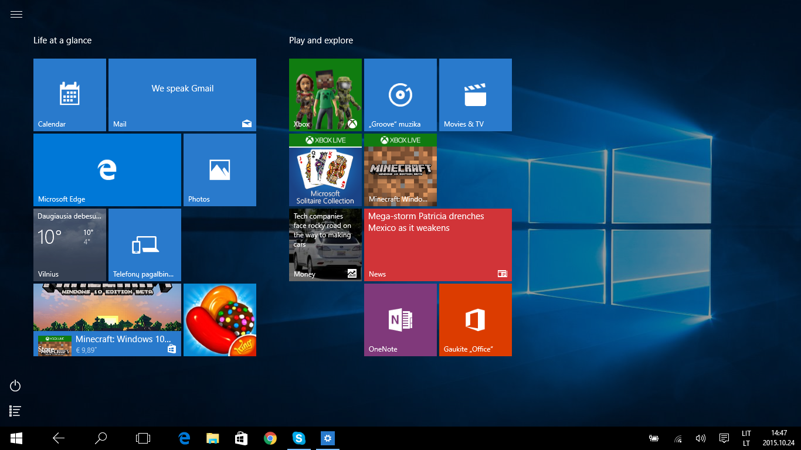801x450 pixels.
Task: Open Settings from the taskbar
Action: click(328, 438)
